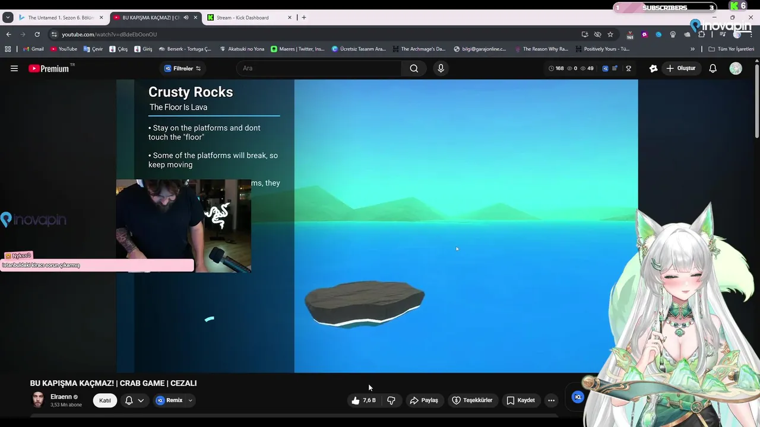The width and height of the screenshot is (760, 427).
Task: Click the Katıl join button
Action: click(x=105, y=400)
